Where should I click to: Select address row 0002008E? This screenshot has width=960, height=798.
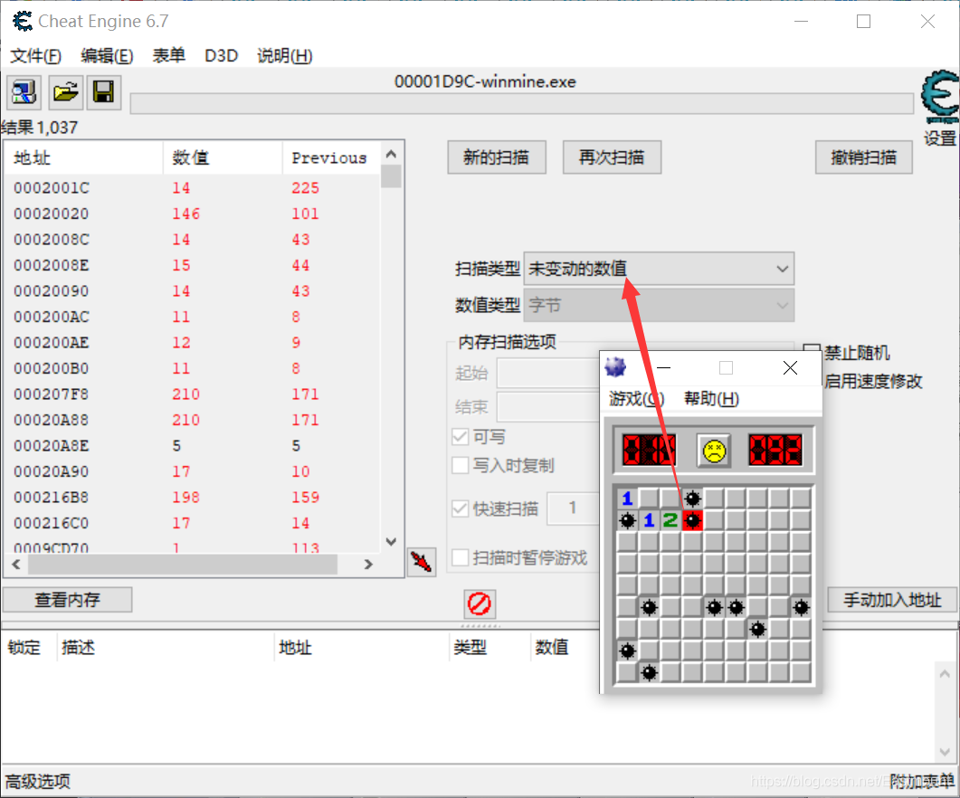pos(192,265)
